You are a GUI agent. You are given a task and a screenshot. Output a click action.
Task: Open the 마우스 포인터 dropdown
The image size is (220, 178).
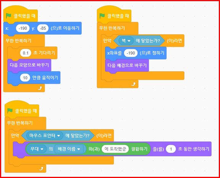(45, 136)
